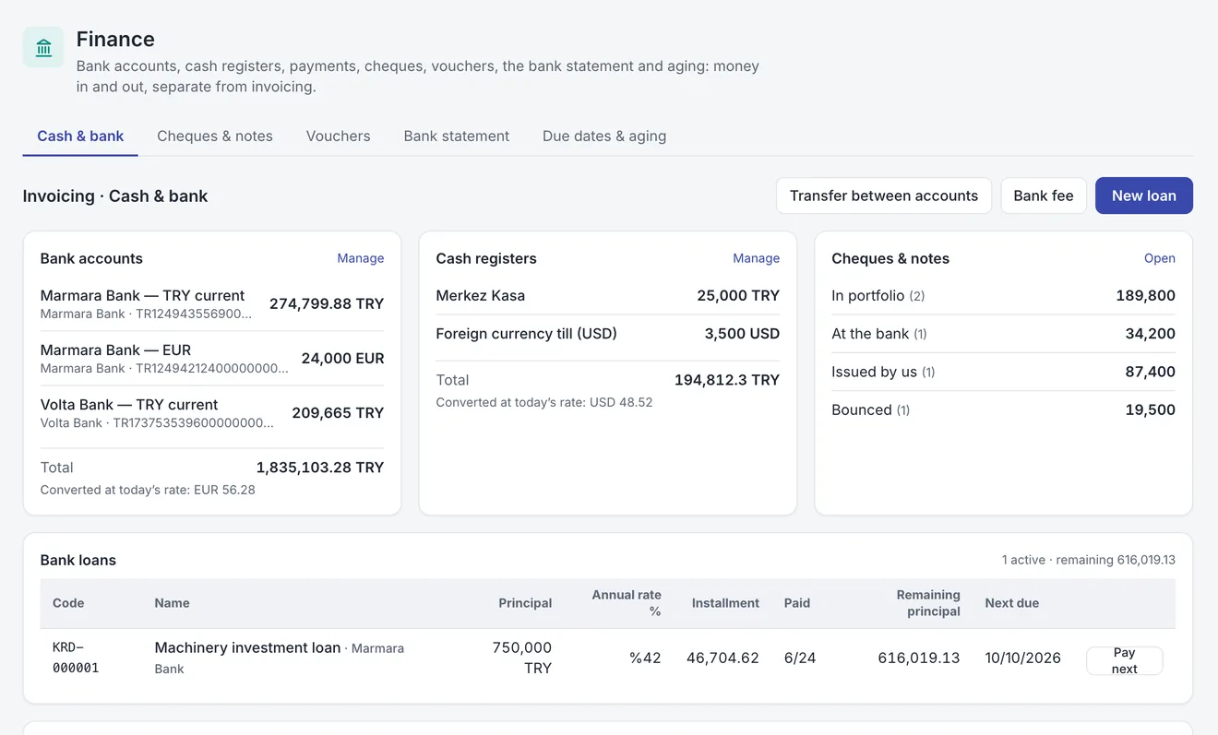Screen dimensions: 1218x735
Task: Click the Bank loans section heading
Action: [x=78, y=560]
